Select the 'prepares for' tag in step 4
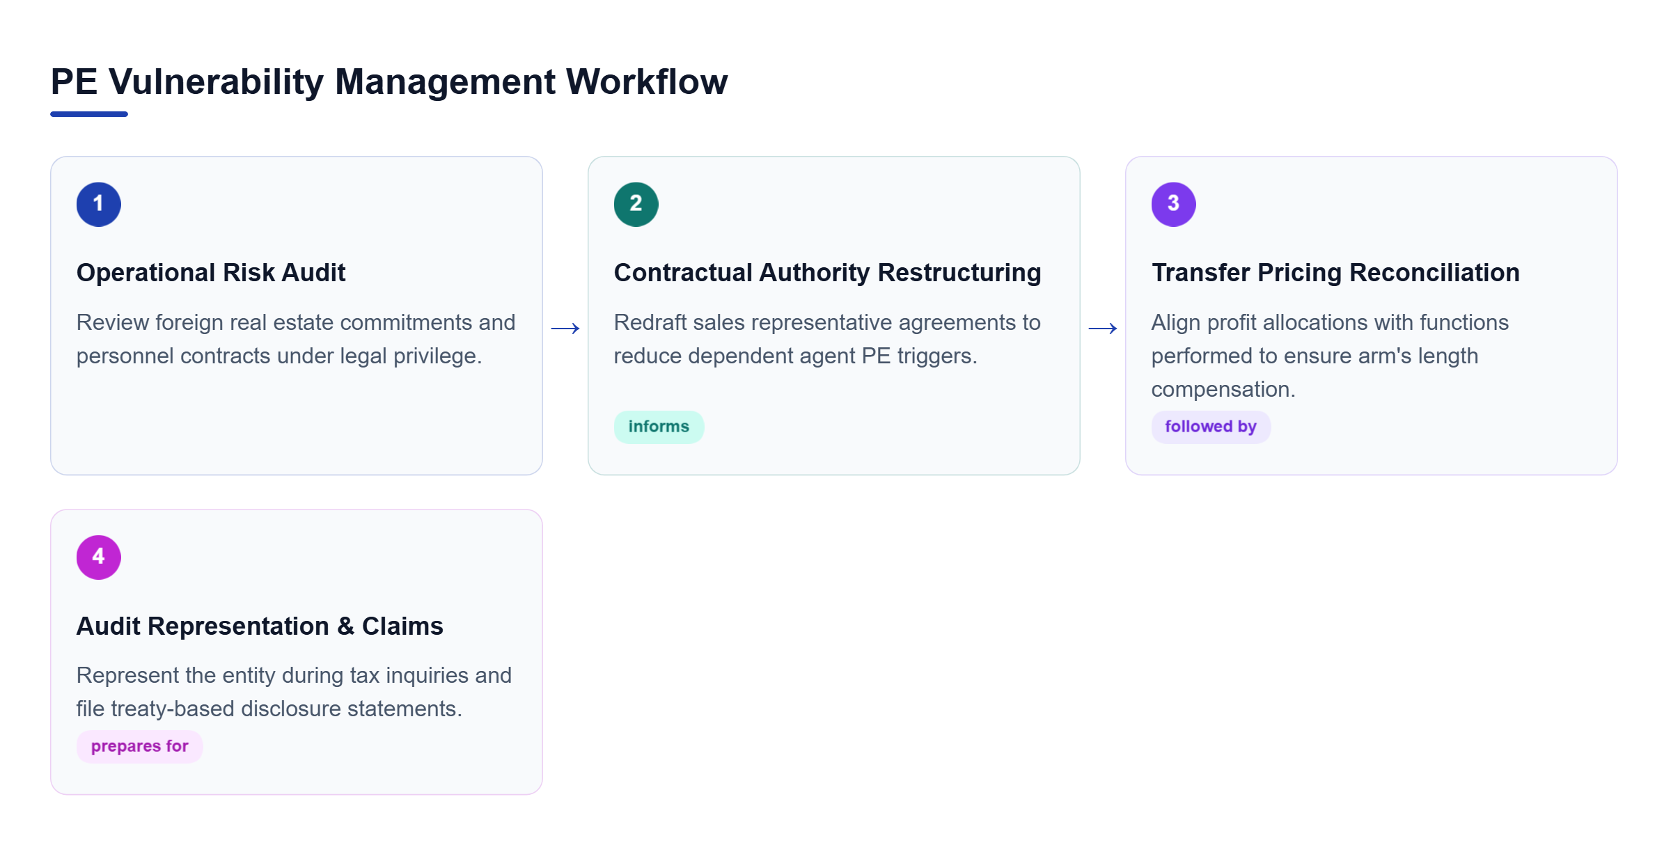The height and width of the screenshot is (845, 1671). pyautogui.click(x=139, y=746)
